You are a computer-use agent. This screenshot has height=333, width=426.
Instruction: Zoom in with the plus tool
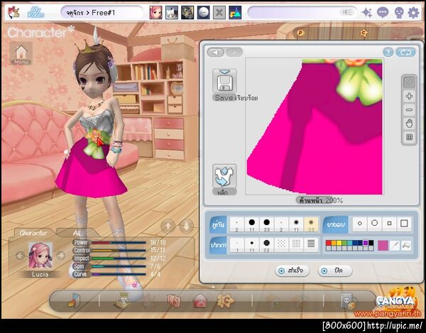pos(409,96)
